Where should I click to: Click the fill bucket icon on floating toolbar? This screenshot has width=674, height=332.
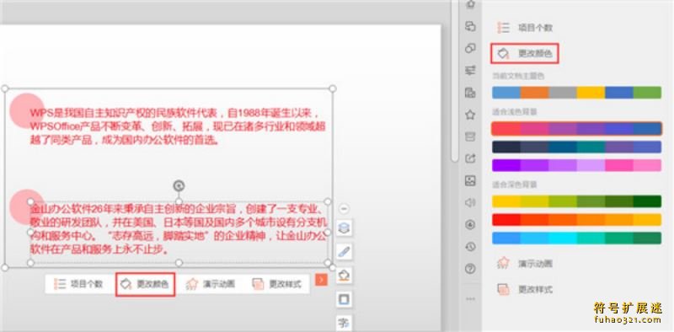click(x=344, y=276)
